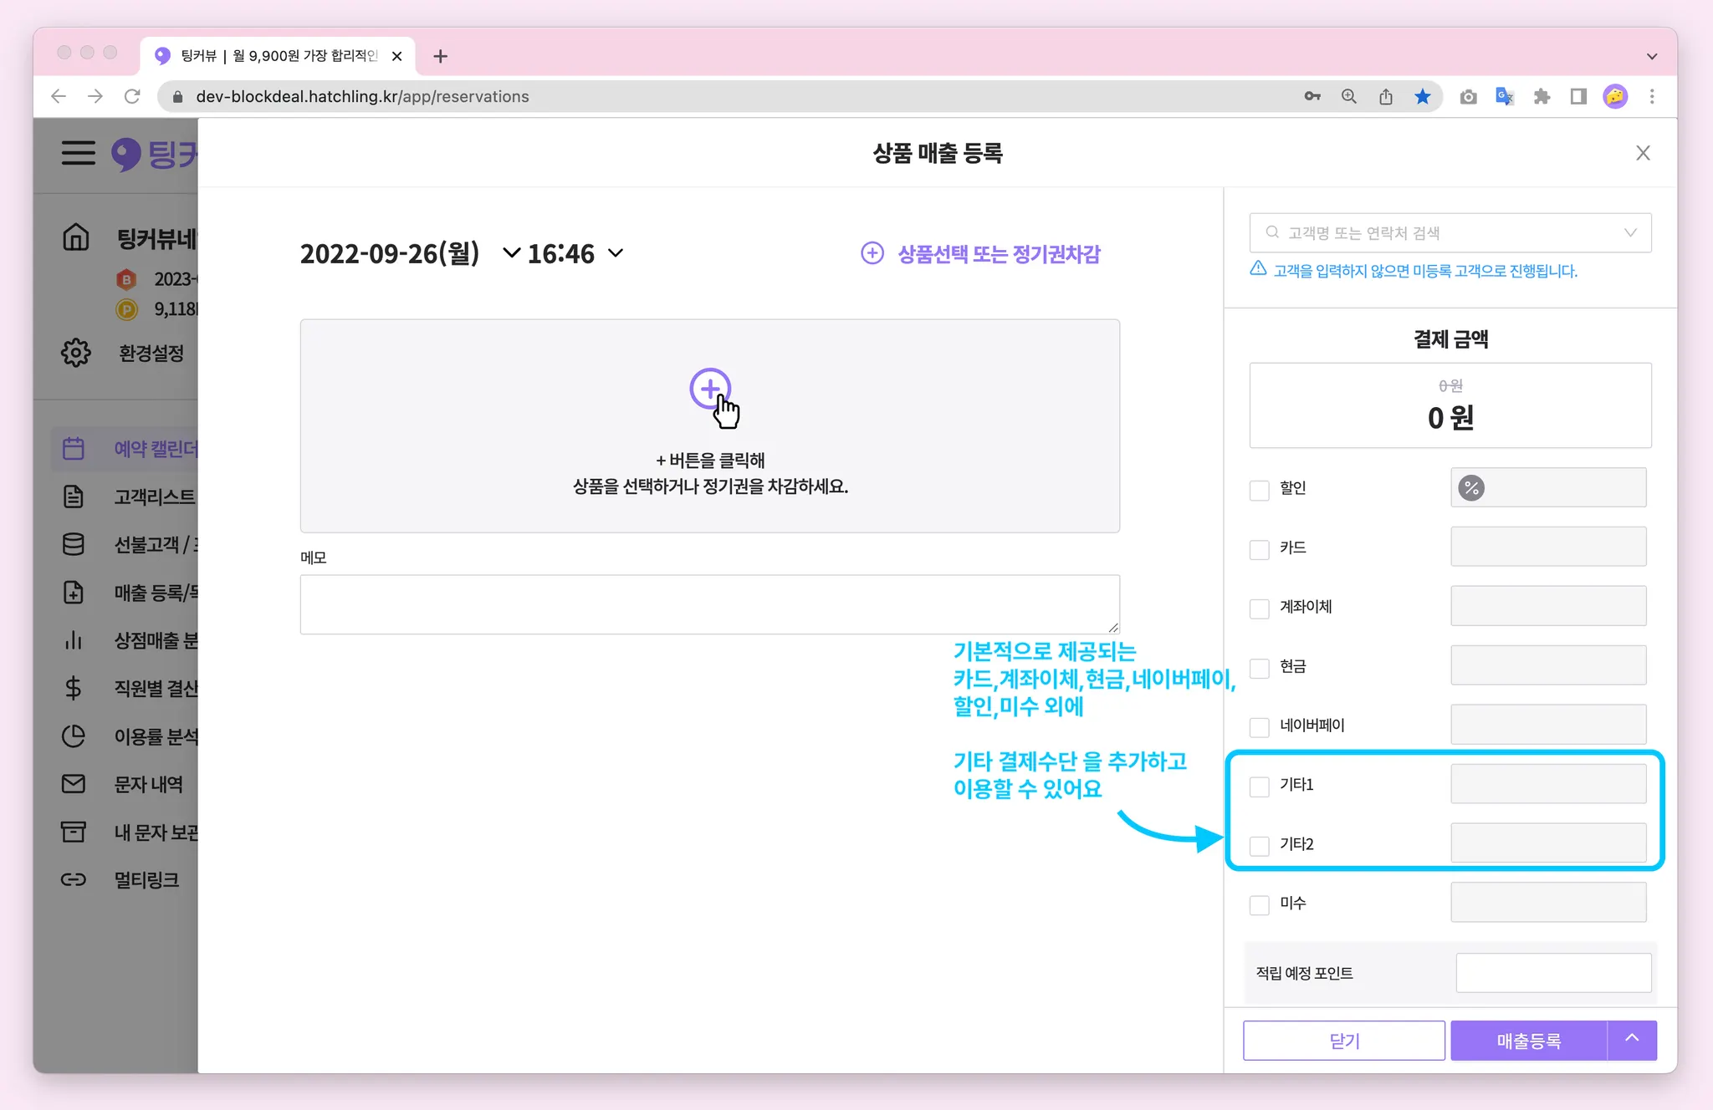This screenshot has width=1713, height=1110.
Task: Click the 닫기 button
Action: coord(1343,1041)
